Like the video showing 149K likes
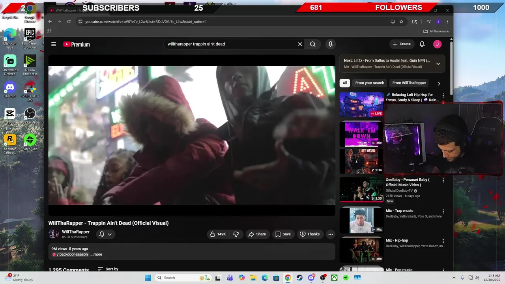 click(217, 234)
